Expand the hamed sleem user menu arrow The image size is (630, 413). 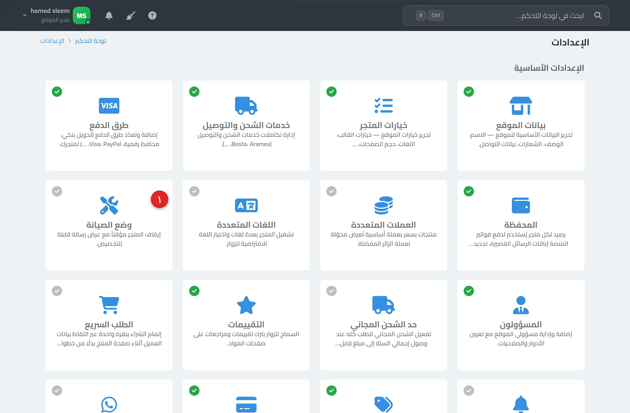click(x=25, y=15)
